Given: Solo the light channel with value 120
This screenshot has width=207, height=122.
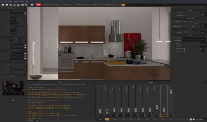Looking at the screenshot, I should [155, 113].
